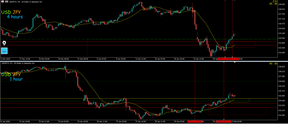Click the white chart shift marker on H4 chart
Viewport: 288px width, 124px height.
235,1
